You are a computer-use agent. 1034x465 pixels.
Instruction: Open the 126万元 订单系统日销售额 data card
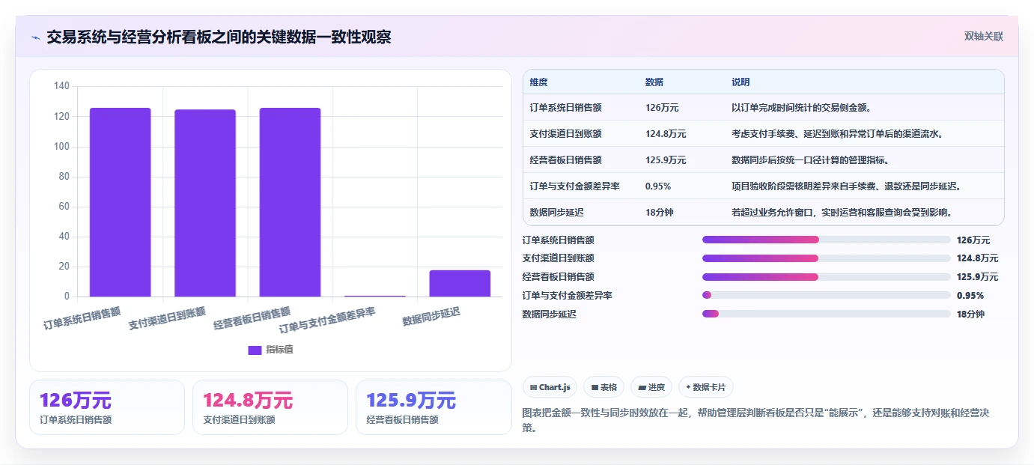click(x=107, y=407)
